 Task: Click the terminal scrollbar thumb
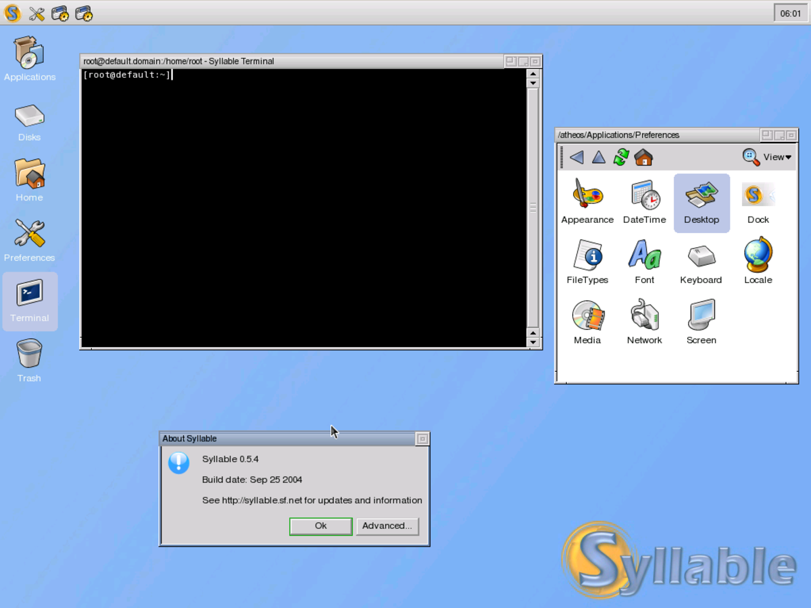coord(533,208)
